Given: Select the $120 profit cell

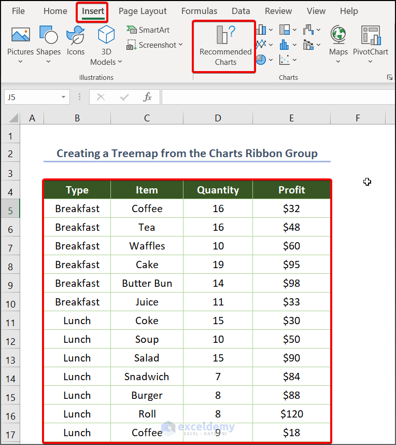Looking at the screenshot, I should [x=292, y=414].
